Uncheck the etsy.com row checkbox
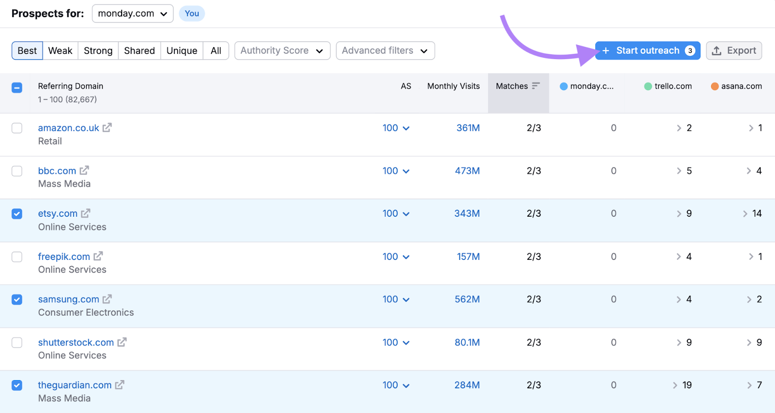Viewport: 775px width, 413px height. pos(17,214)
